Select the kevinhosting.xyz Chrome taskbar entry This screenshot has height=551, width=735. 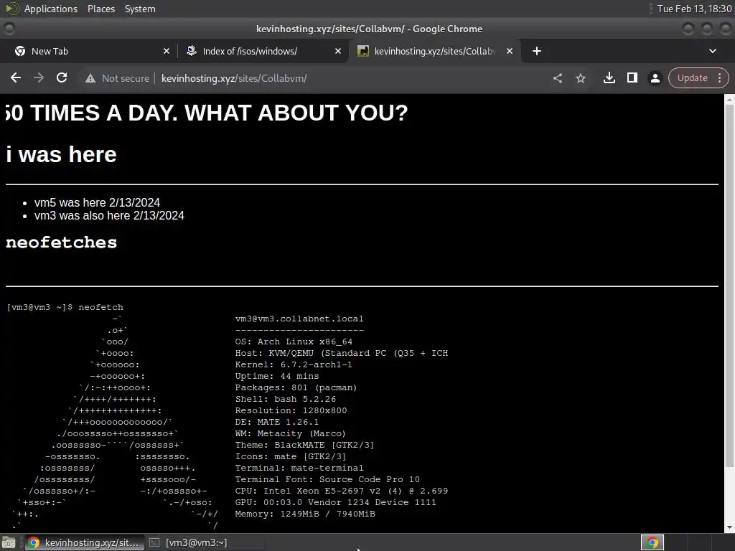[83, 542]
